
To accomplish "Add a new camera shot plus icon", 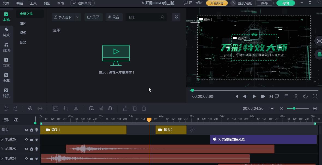I will (x=192, y=130).
